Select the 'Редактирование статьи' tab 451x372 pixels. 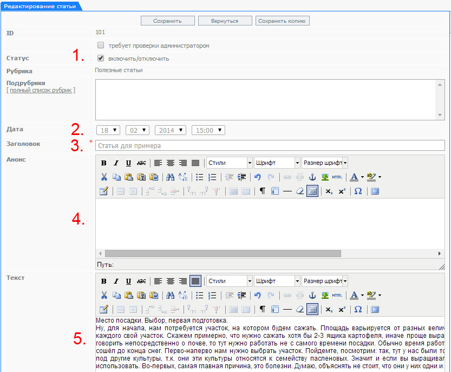point(39,5)
